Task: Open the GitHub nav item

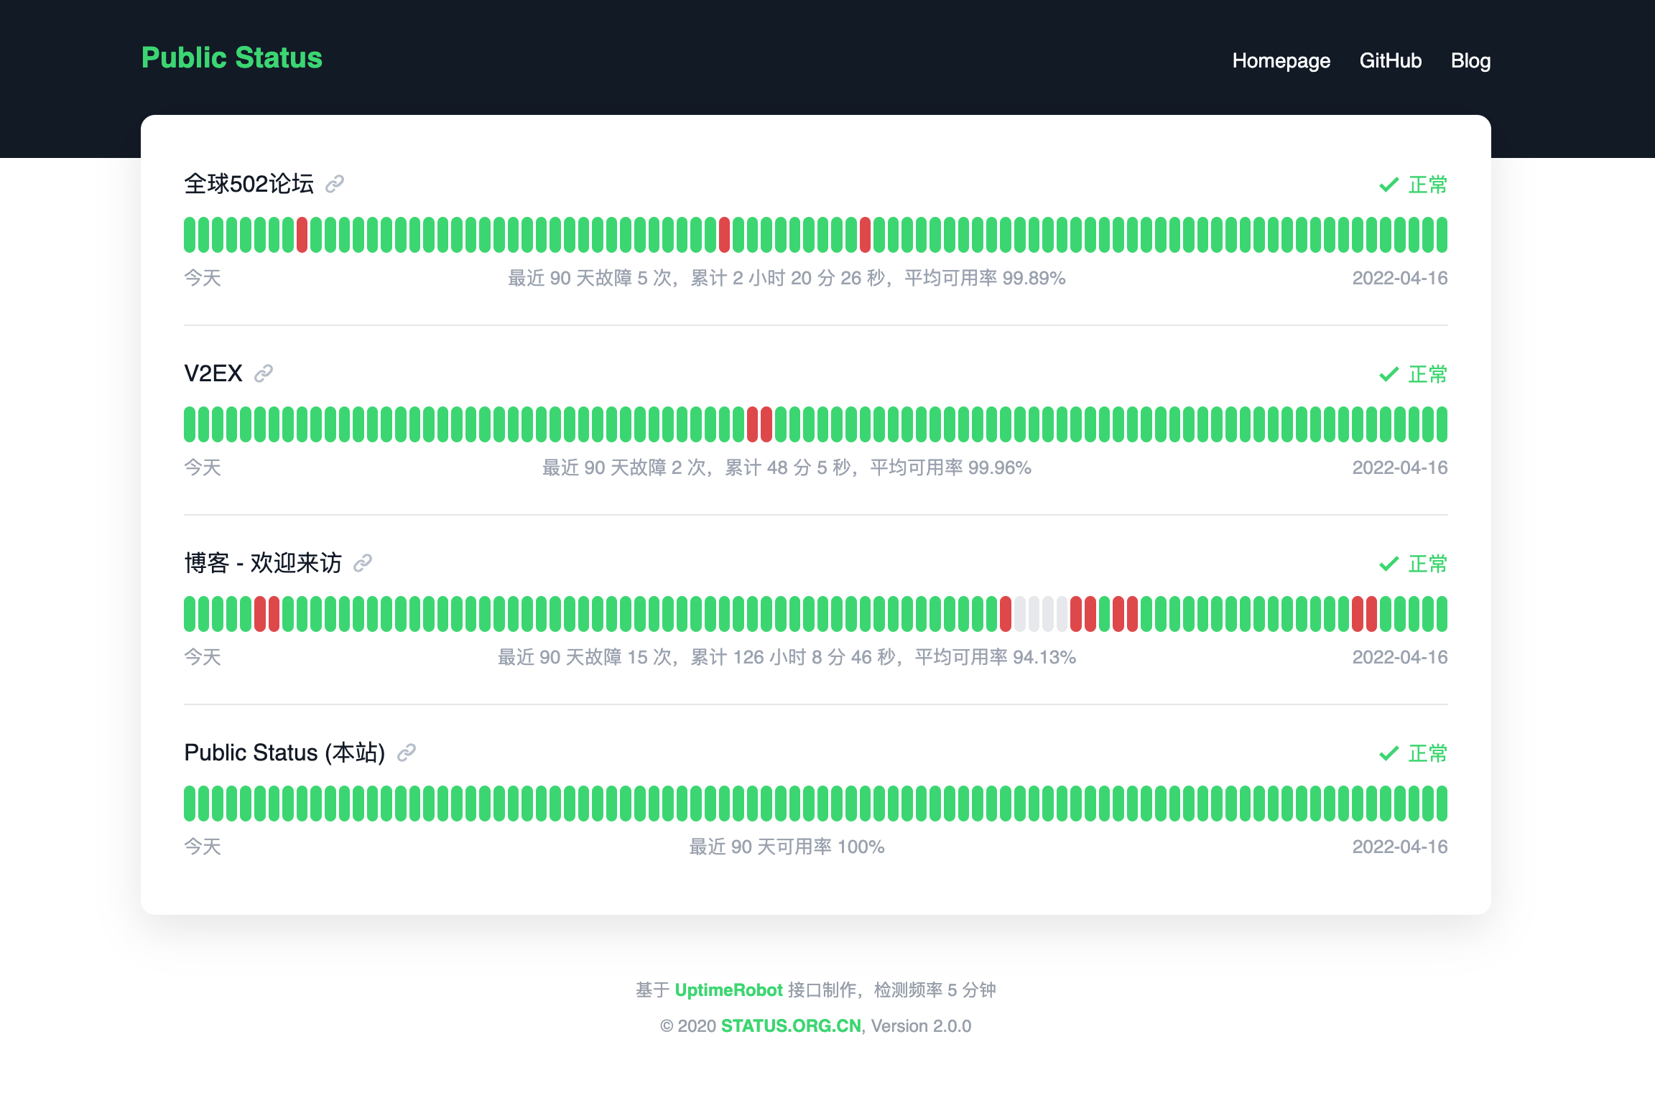Action: tap(1390, 61)
